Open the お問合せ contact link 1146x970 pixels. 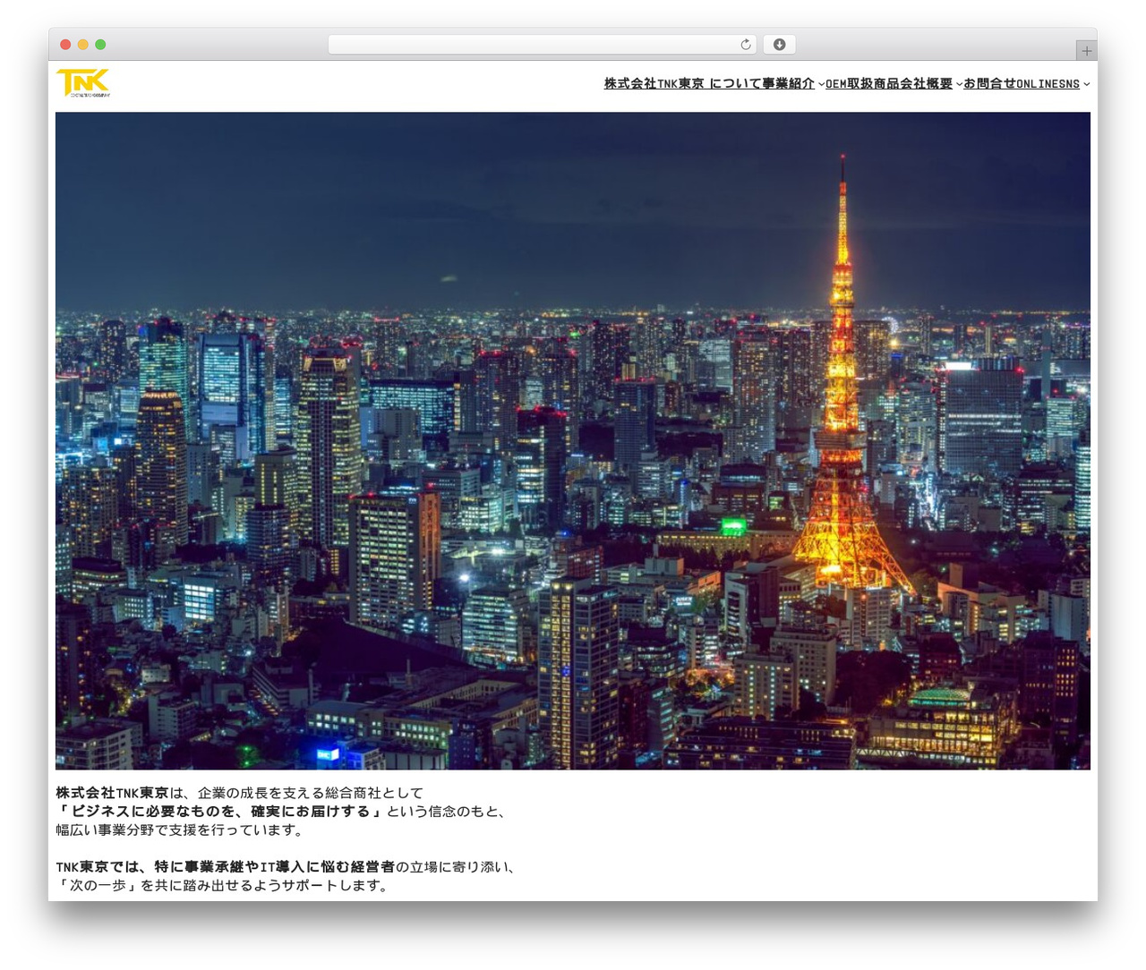coord(990,83)
